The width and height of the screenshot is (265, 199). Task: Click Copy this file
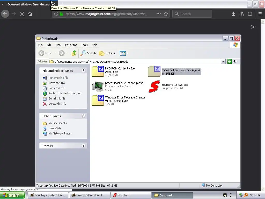pos(56,88)
